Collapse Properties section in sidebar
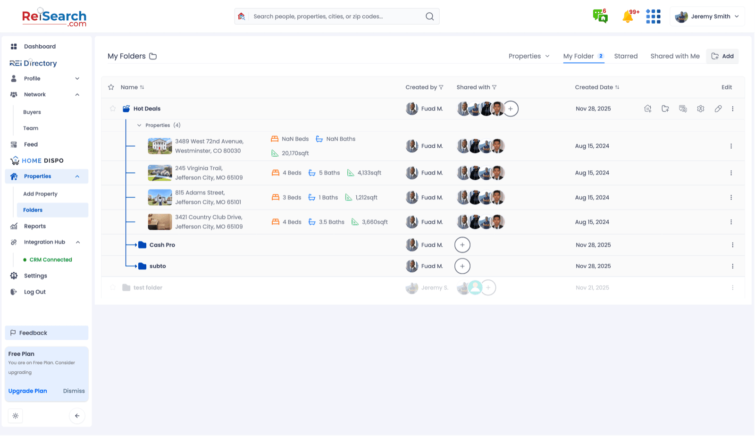The image size is (755, 436). (x=77, y=176)
